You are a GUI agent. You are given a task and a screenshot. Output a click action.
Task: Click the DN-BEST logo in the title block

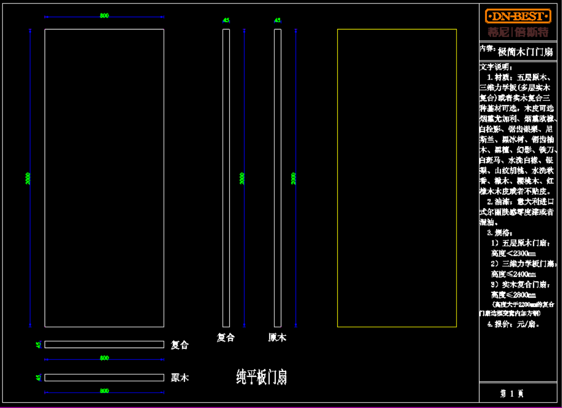517,16
